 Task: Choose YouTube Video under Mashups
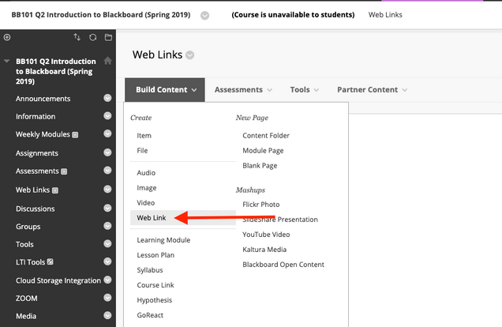click(266, 235)
